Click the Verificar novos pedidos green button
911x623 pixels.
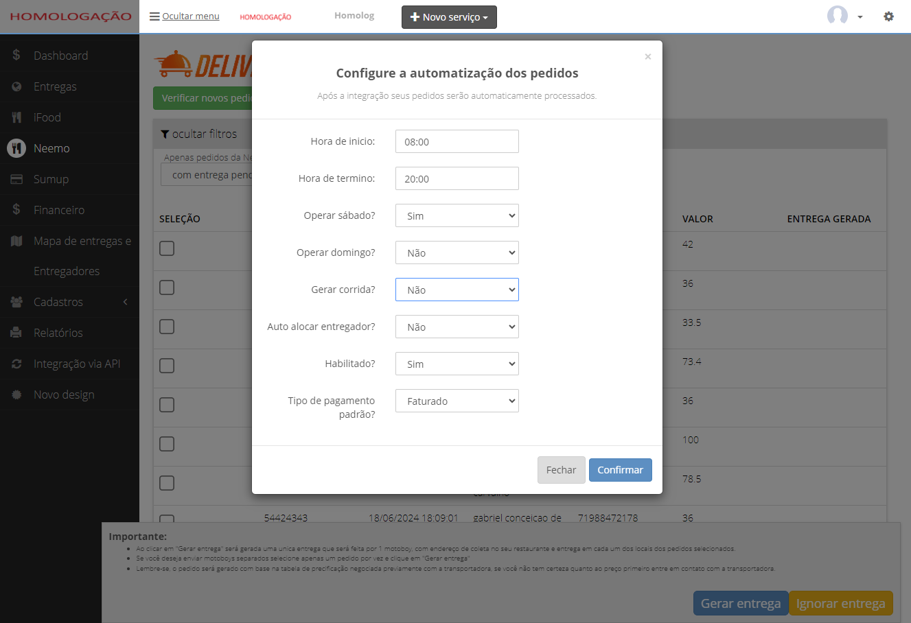[203, 98]
